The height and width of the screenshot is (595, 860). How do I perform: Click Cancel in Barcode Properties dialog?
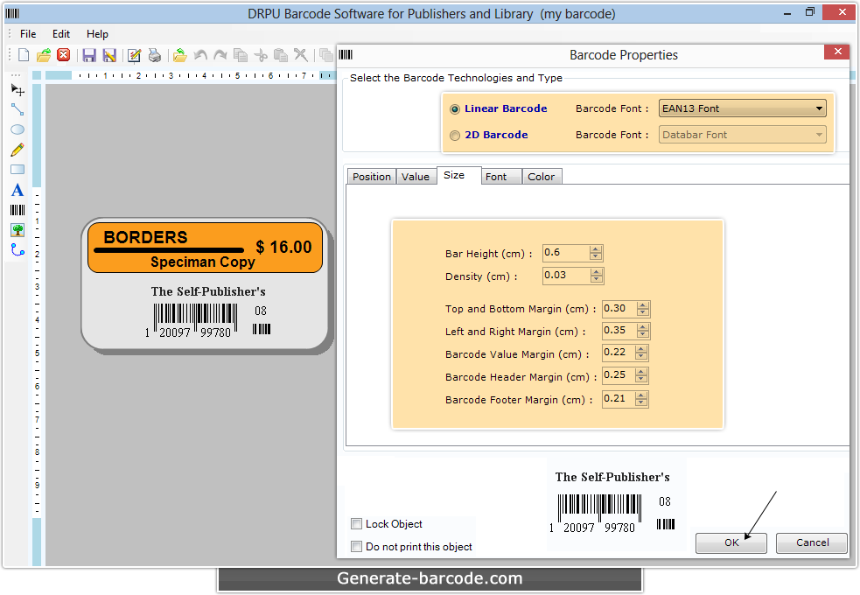[x=811, y=542]
